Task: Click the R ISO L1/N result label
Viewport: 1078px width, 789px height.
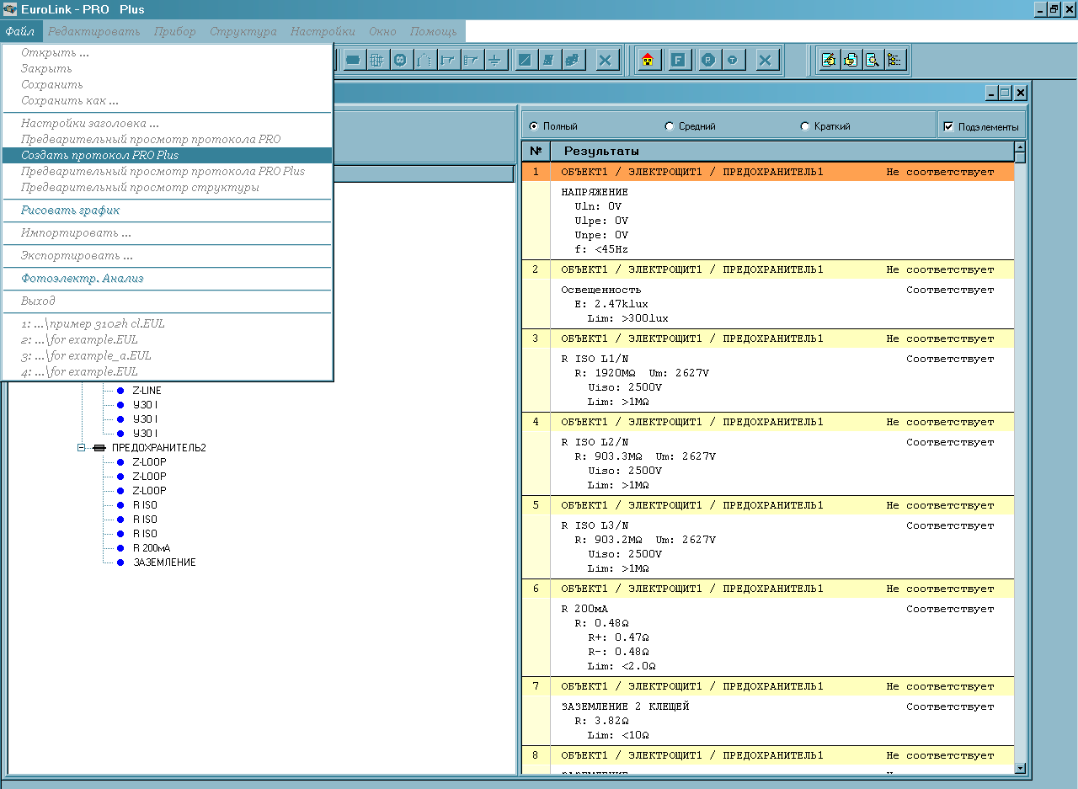Action: pos(595,359)
